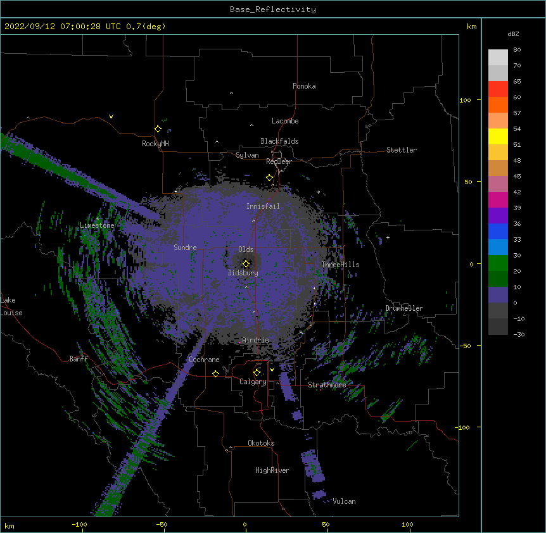The image size is (546, 533).
Task: Click the Innisfail city label
Action: click(x=263, y=206)
